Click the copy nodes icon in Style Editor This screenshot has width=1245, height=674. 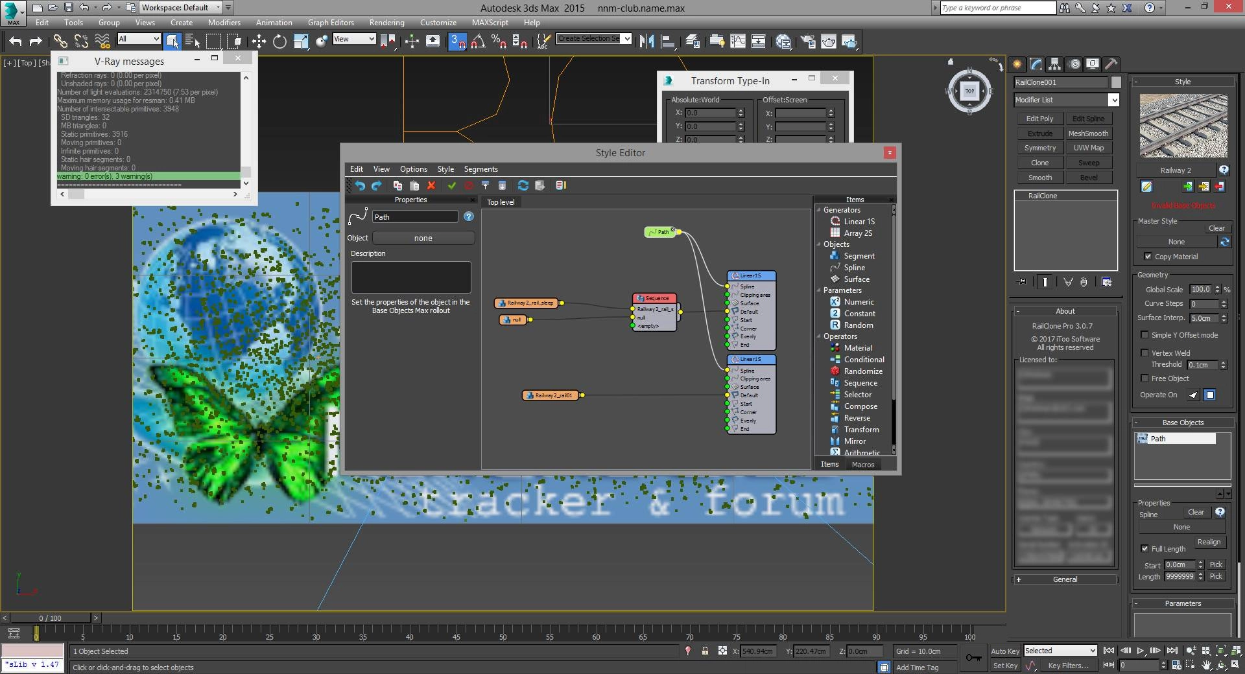(397, 185)
